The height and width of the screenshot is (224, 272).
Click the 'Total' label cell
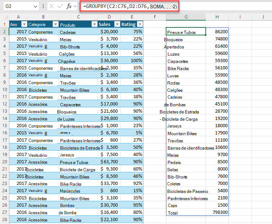(x=186, y=212)
